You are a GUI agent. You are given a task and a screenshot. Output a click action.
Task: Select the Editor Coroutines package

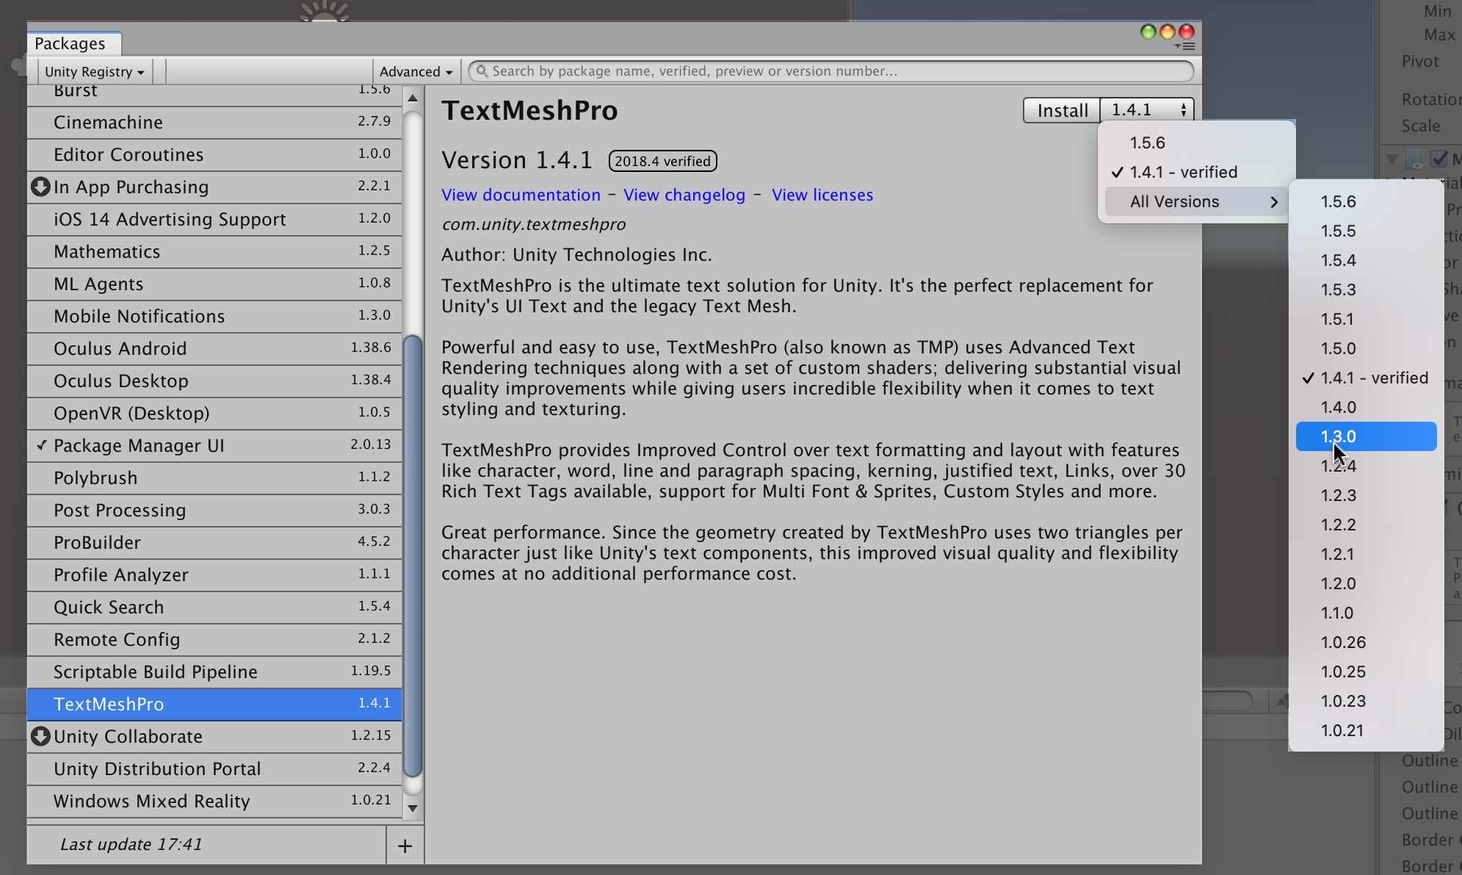click(214, 154)
